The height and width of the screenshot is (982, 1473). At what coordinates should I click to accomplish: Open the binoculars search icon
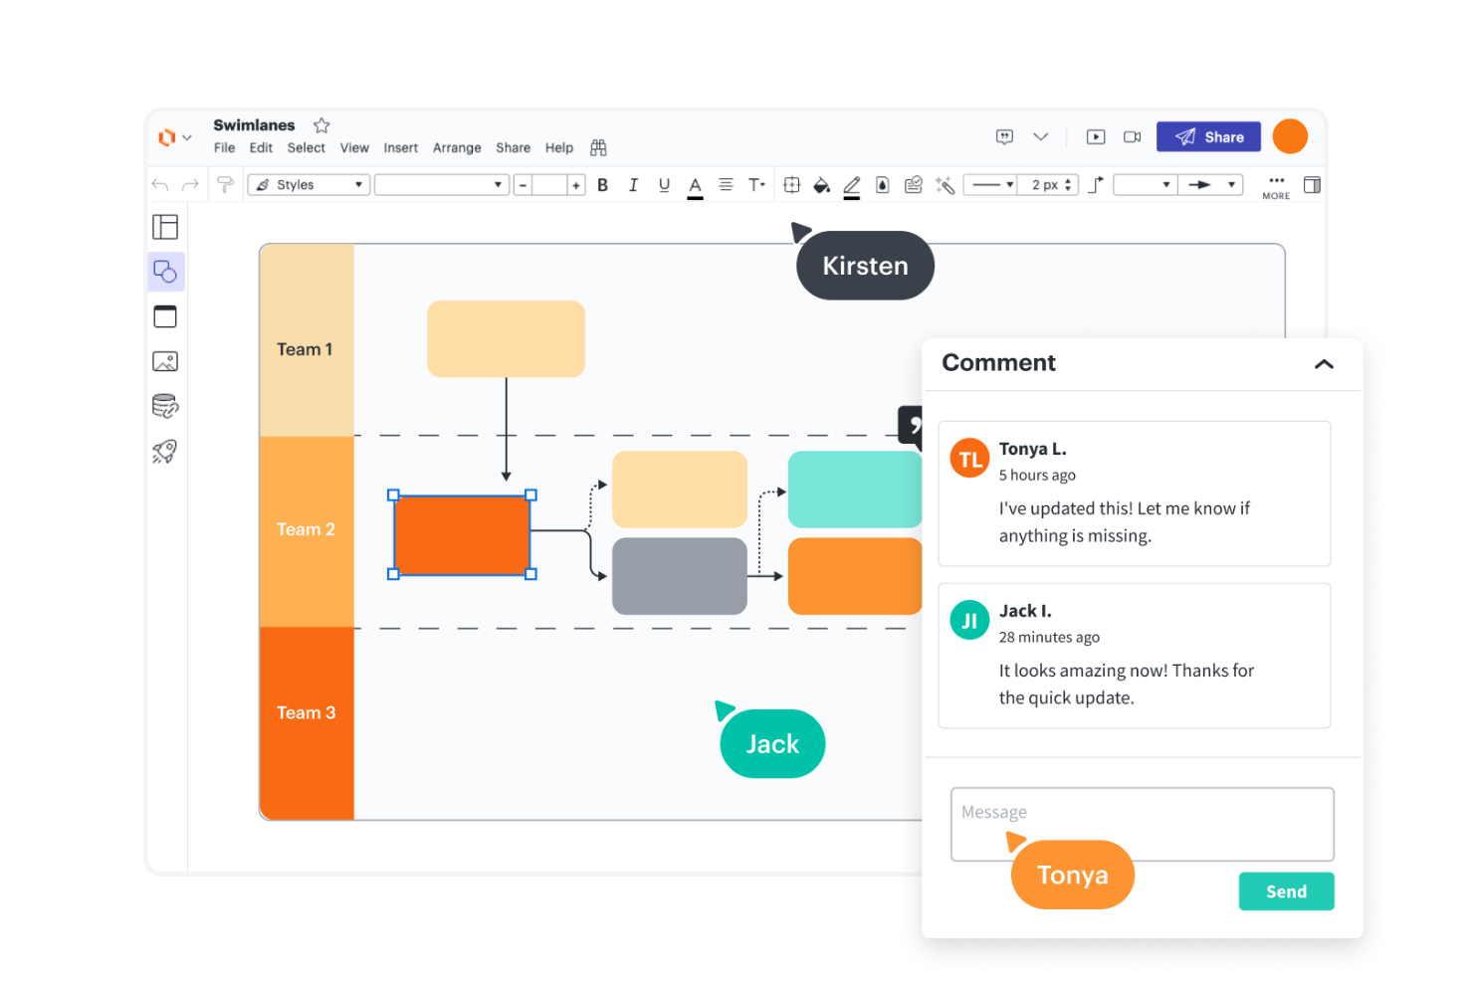[x=598, y=148]
